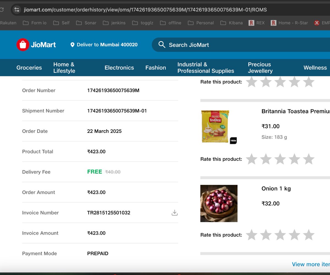The width and height of the screenshot is (330, 275).
Task: Click the Toastea price ₹31.00
Action: click(x=270, y=126)
